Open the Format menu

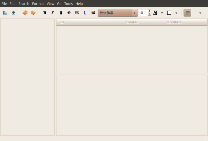pos(38,4)
